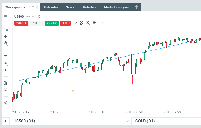Viewport: 201px width, 128px height.
Task: Zoom in the chart with magnifier
Action: pyautogui.click(x=94, y=23)
